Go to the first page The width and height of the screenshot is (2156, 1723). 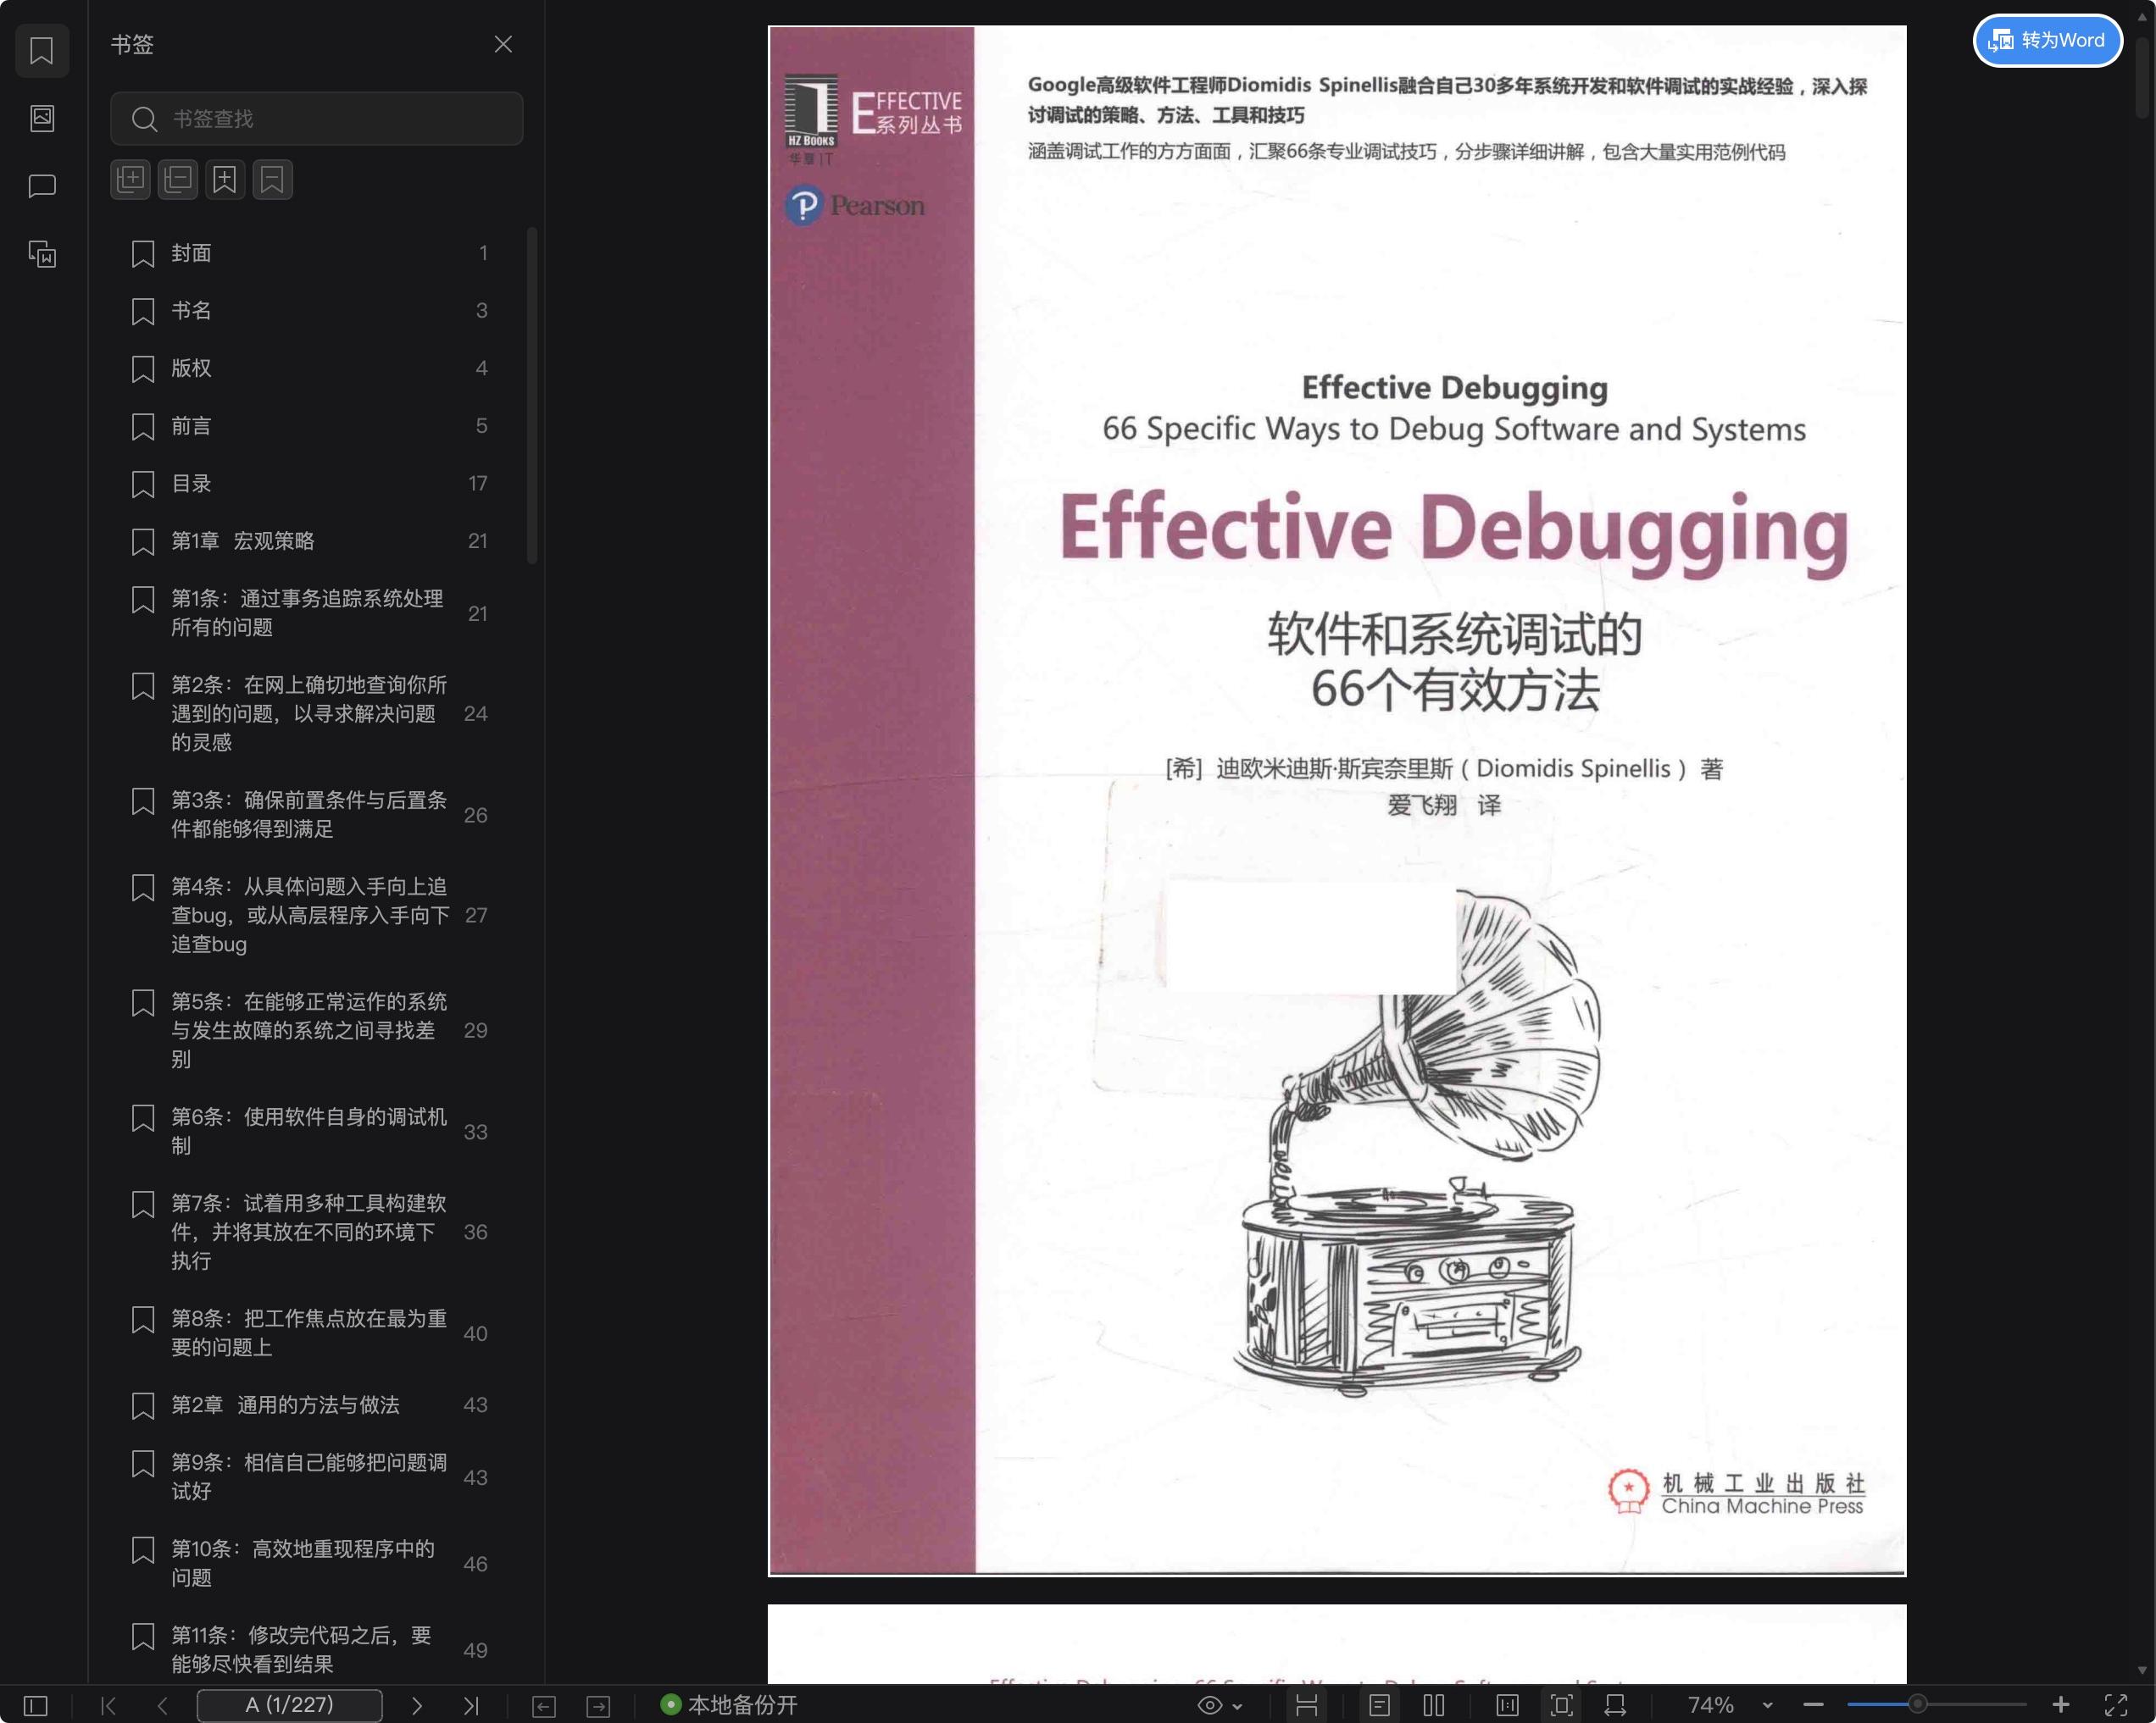pyautogui.click(x=109, y=1705)
